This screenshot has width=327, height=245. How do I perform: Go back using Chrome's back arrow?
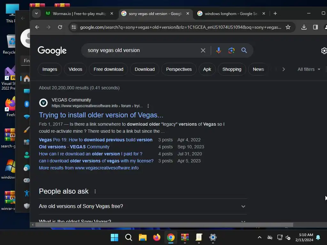coord(37,27)
